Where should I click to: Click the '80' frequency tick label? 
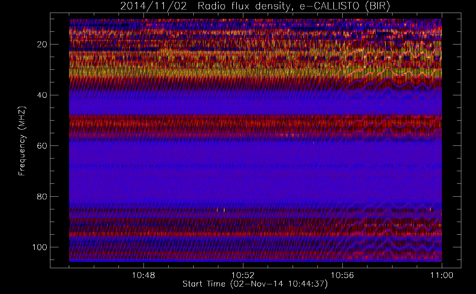(42, 196)
